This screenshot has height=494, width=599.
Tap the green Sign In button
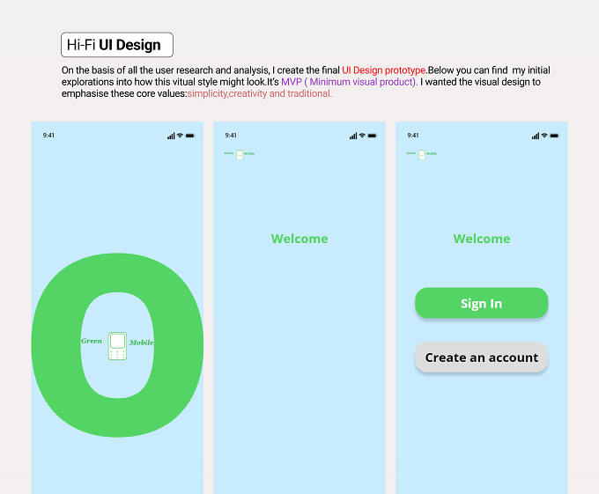click(481, 303)
